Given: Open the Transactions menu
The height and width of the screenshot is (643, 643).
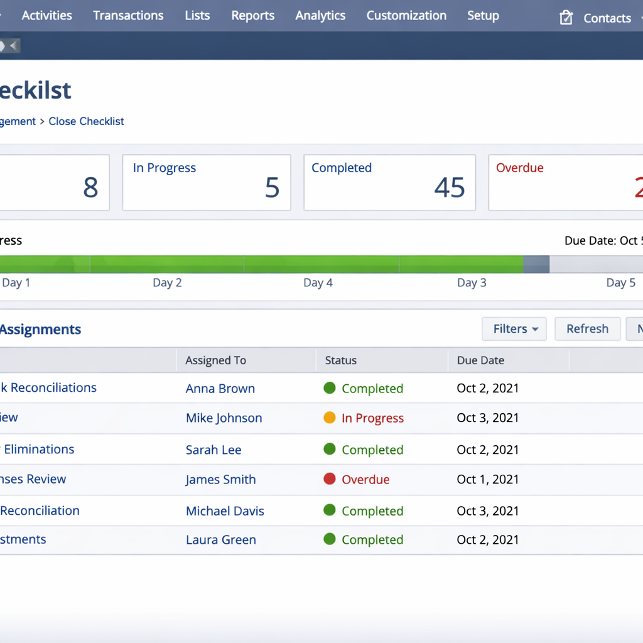Looking at the screenshot, I should click(x=128, y=16).
